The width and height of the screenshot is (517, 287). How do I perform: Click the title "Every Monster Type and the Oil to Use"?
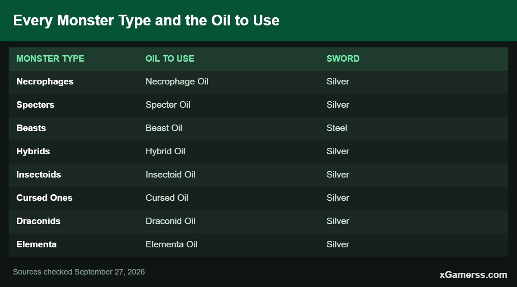(146, 20)
